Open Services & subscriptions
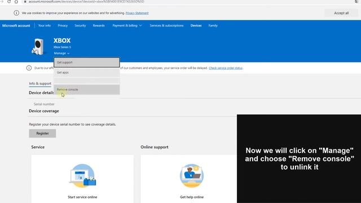The image size is (361, 203). 166,25
